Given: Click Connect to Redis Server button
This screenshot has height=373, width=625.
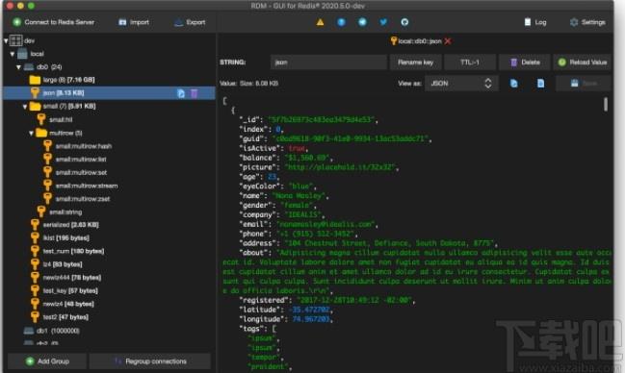Looking at the screenshot, I should (54, 22).
